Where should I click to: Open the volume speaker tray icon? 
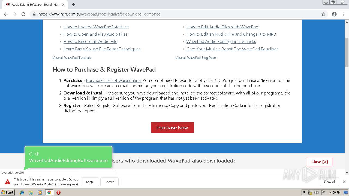tap(316, 192)
